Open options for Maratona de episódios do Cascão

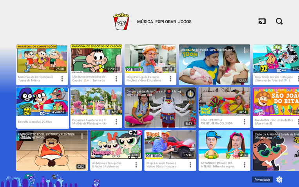(116, 79)
